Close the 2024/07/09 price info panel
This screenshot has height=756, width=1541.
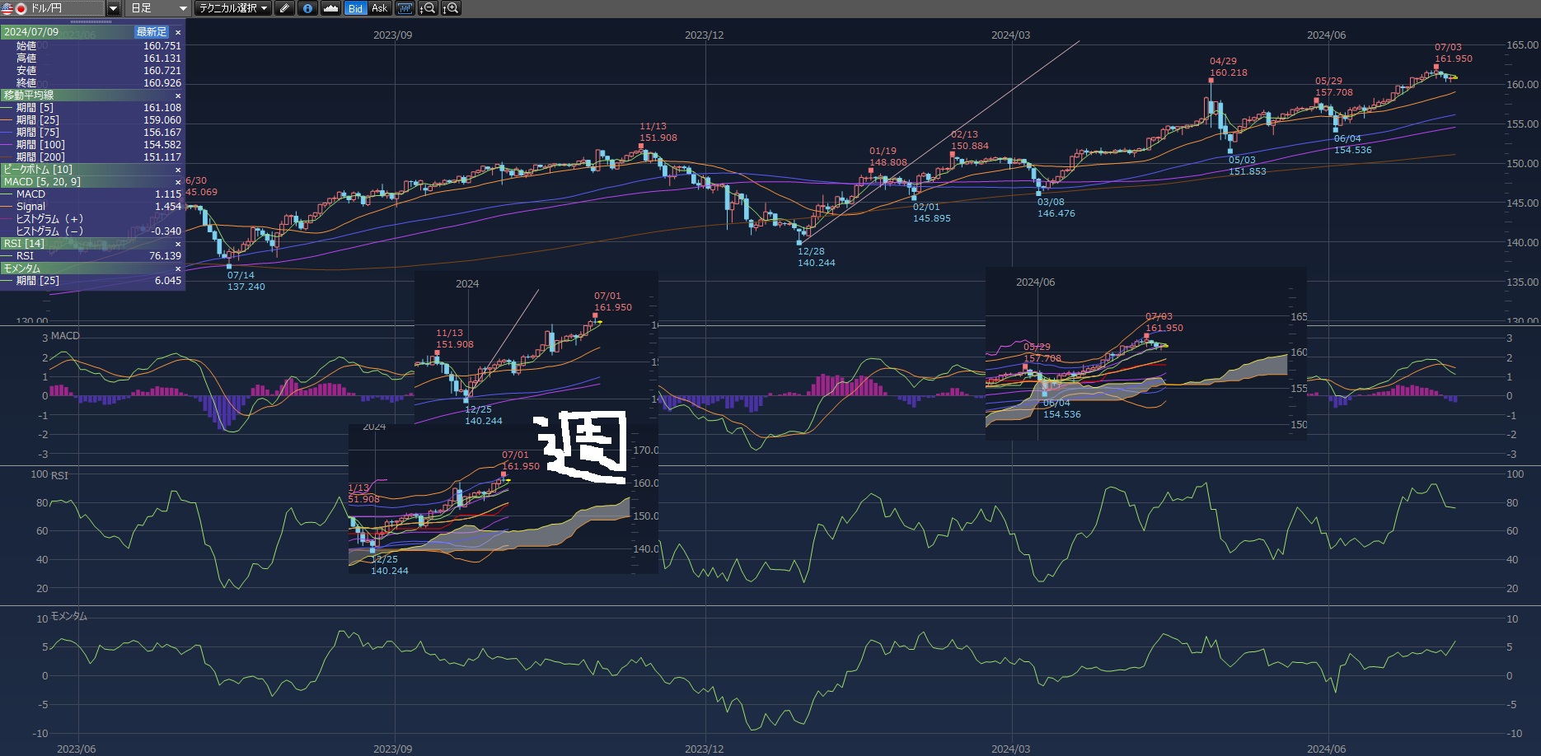(x=178, y=33)
